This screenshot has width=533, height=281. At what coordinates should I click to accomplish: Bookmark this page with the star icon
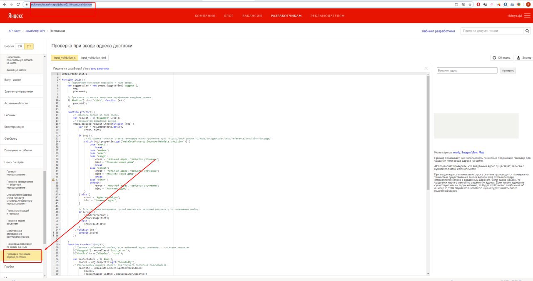point(470,4)
